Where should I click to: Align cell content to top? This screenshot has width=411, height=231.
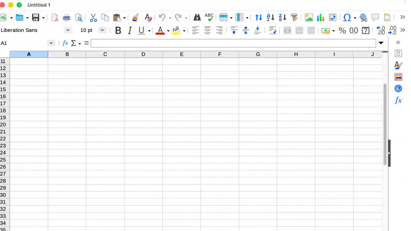pos(234,30)
